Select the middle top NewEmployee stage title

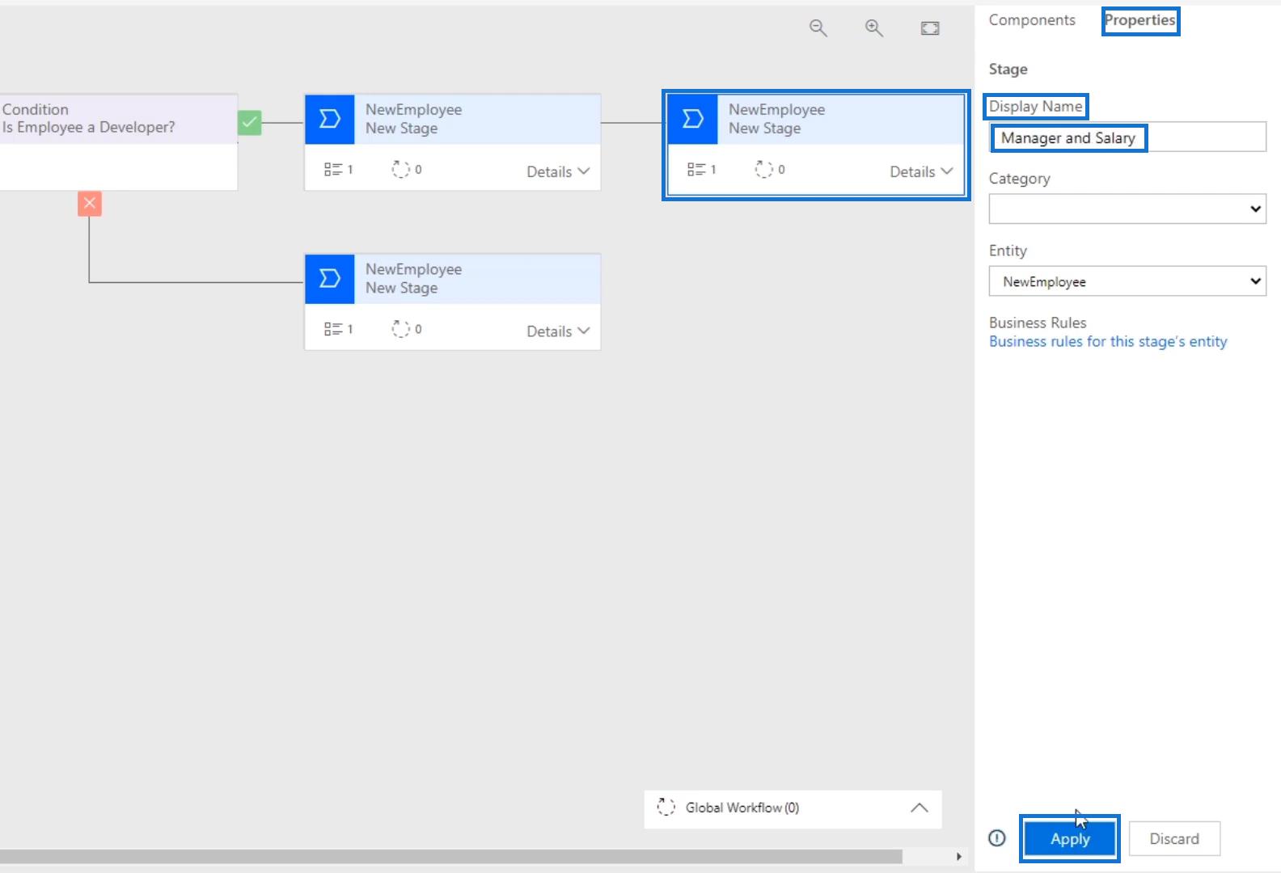click(x=413, y=109)
